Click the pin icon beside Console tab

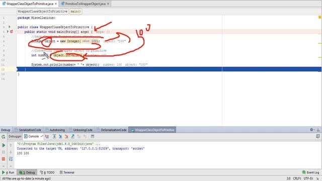tap(41, 136)
